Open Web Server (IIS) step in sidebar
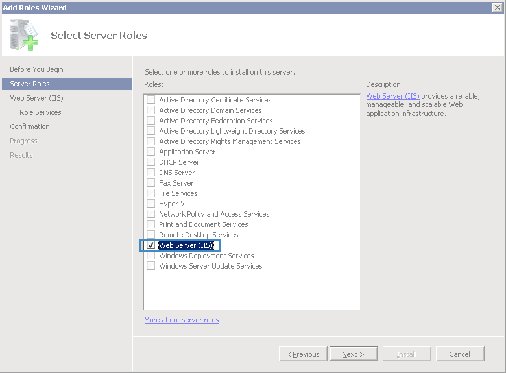Screen dimensions: 506x373 [36, 98]
